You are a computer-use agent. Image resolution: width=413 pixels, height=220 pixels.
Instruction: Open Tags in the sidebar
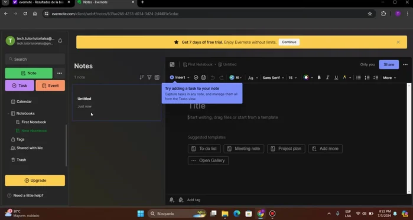(x=18, y=139)
